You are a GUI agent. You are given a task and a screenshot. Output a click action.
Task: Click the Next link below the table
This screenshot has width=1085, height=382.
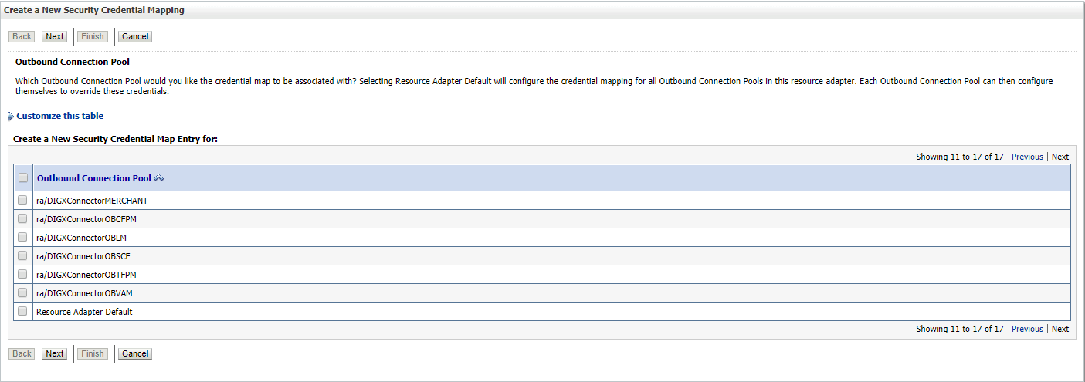pyautogui.click(x=1060, y=329)
